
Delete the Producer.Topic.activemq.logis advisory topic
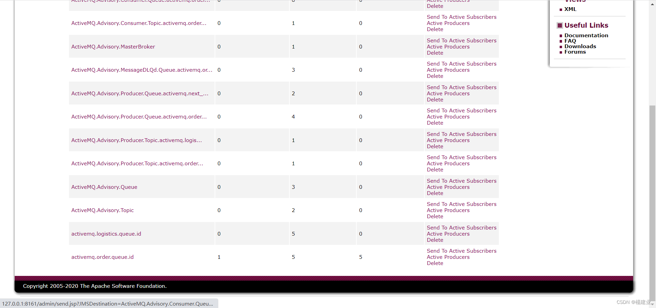(x=435, y=146)
